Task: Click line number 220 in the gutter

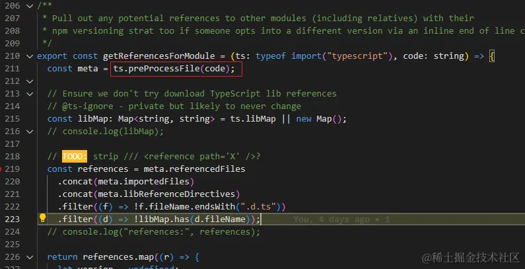Action: point(13,182)
